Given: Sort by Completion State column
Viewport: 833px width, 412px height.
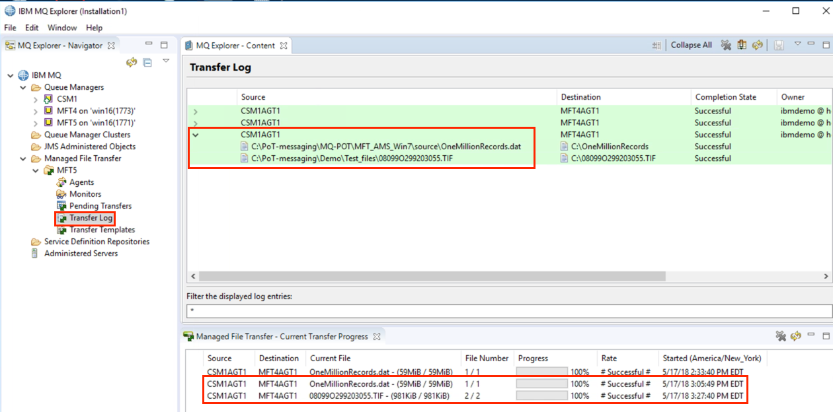Looking at the screenshot, I should point(734,97).
